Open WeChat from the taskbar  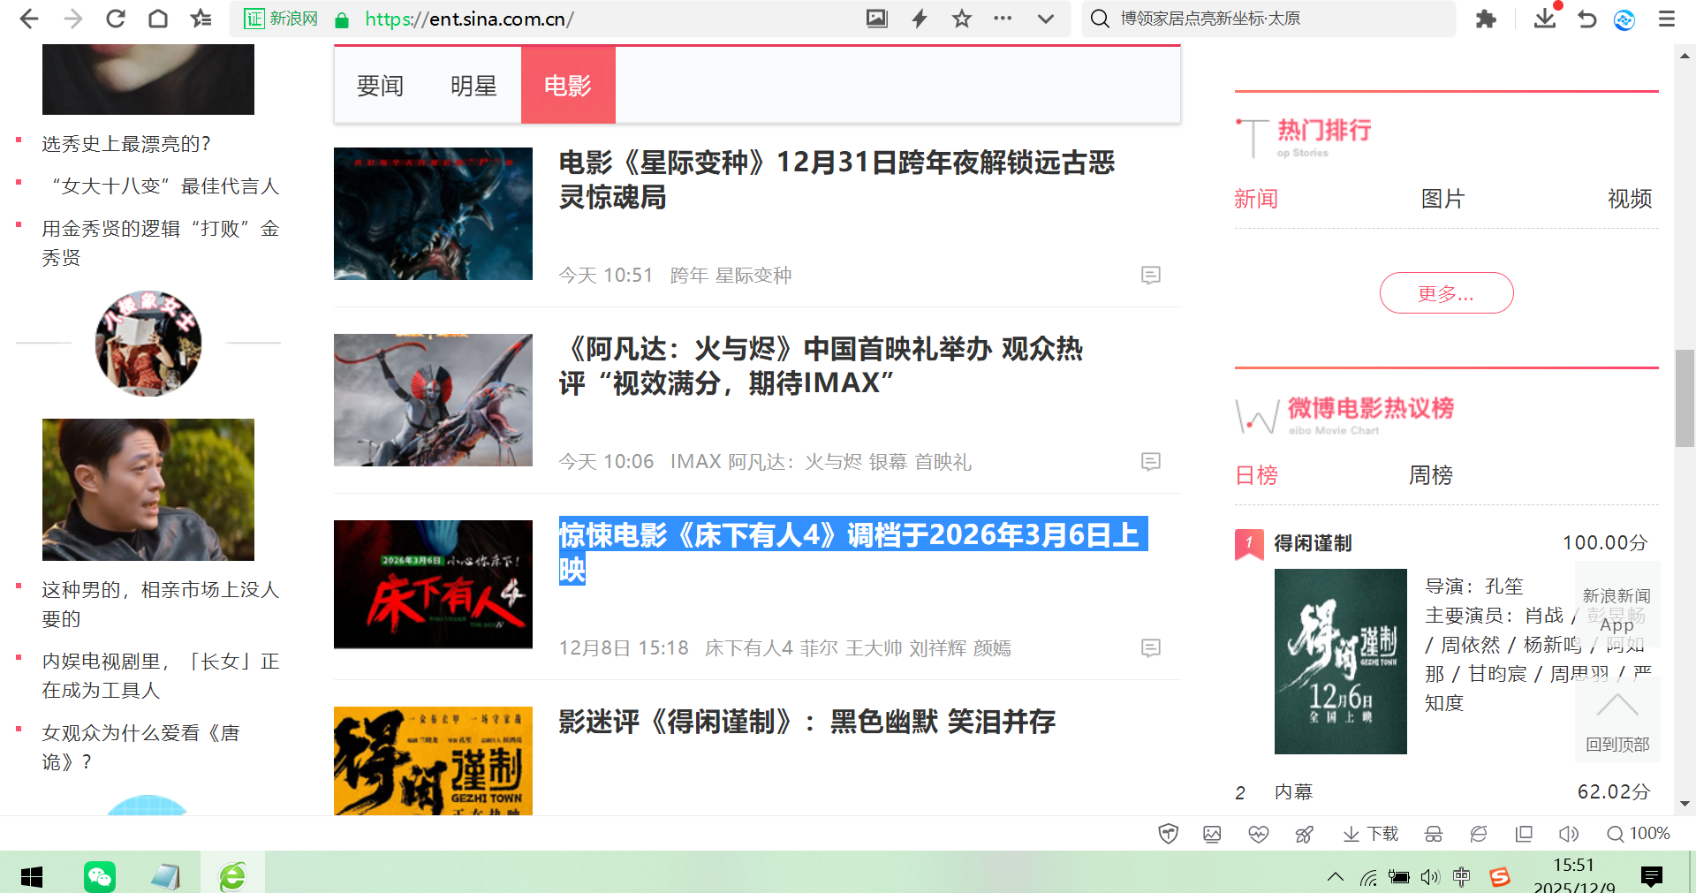pos(100,876)
